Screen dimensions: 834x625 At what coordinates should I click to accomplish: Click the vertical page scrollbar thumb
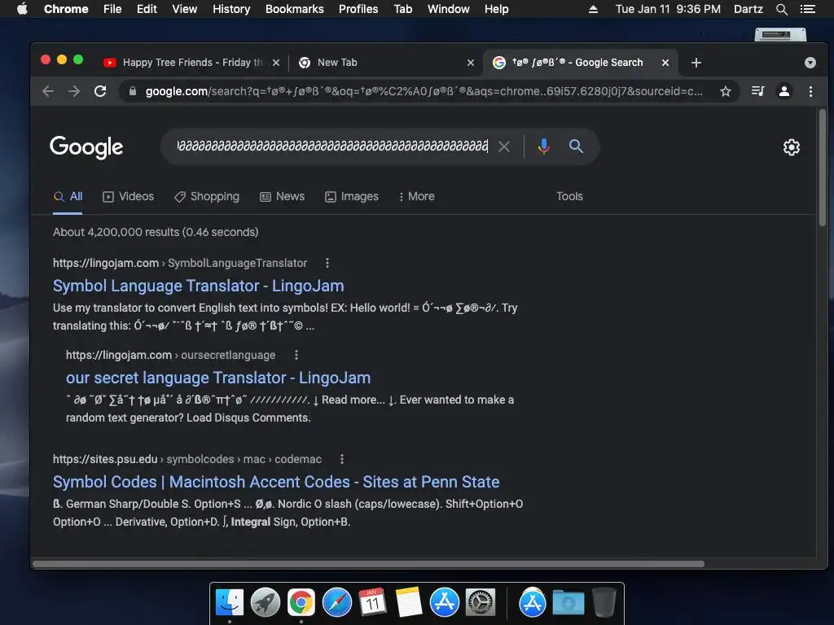point(823,168)
